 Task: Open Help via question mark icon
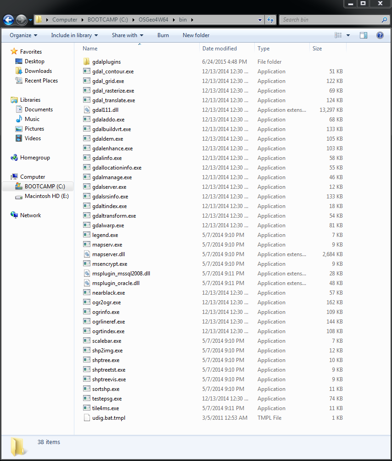pyautogui.click(x=380, y=35)
